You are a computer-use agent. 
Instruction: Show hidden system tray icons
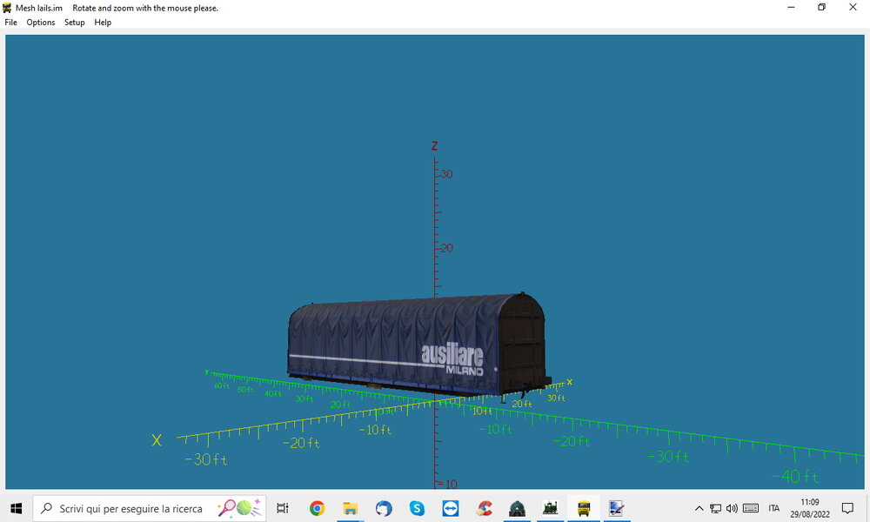[699, 508]
